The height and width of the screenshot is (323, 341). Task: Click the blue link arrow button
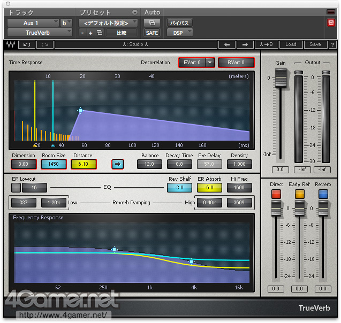(118, 164)
